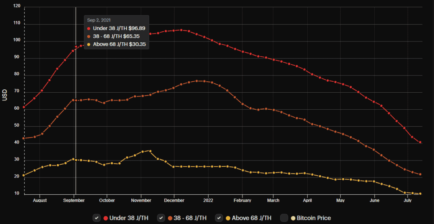Uncheck the Under 38 J/TH checkbox
Viewport: 434px width, 224px height.
pyautogui.click(x=96, y=218)
